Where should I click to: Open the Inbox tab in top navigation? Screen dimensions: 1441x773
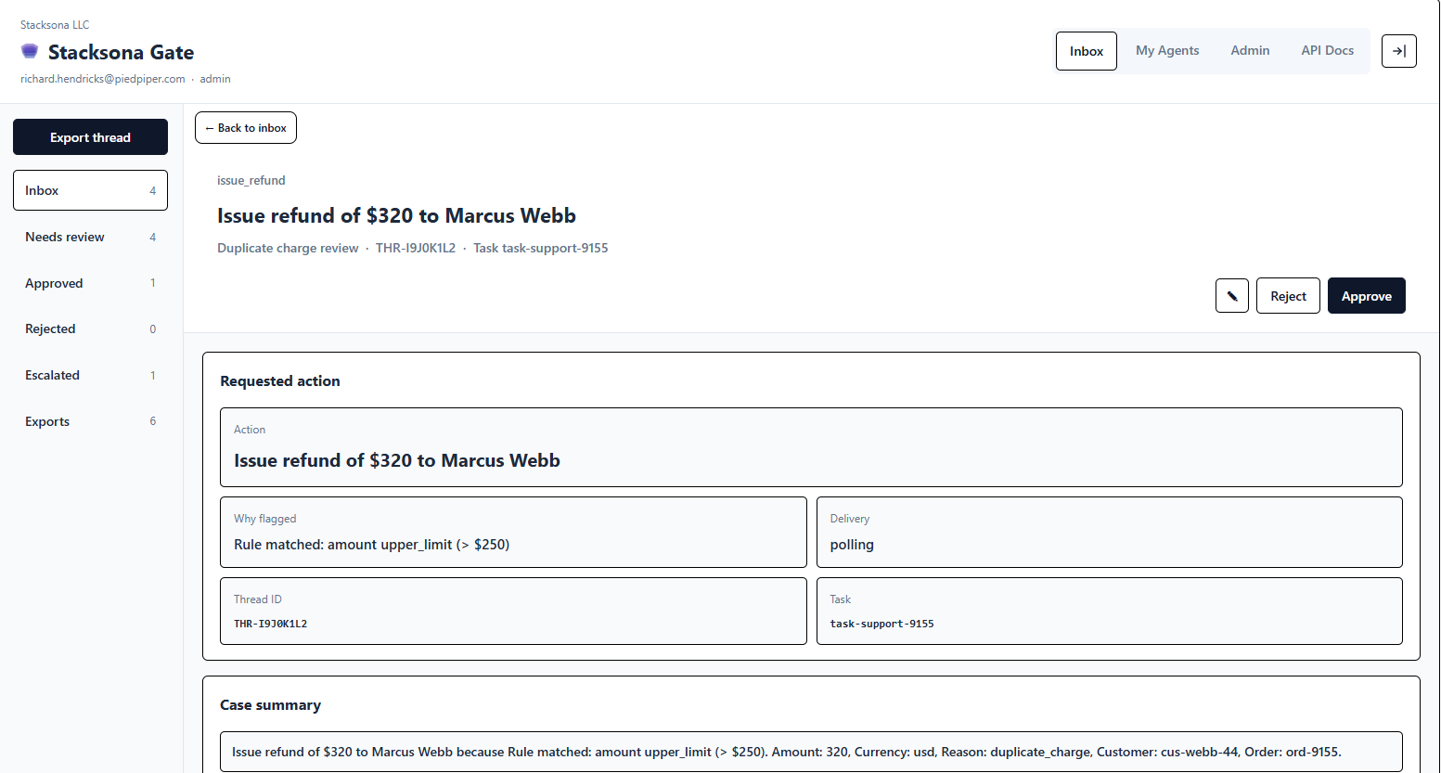pos(1086,51)
